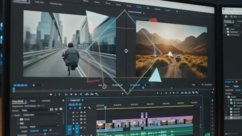
Task: Click the timeline timecode 00:02:03:03
Action: click(x=75, y=104)
